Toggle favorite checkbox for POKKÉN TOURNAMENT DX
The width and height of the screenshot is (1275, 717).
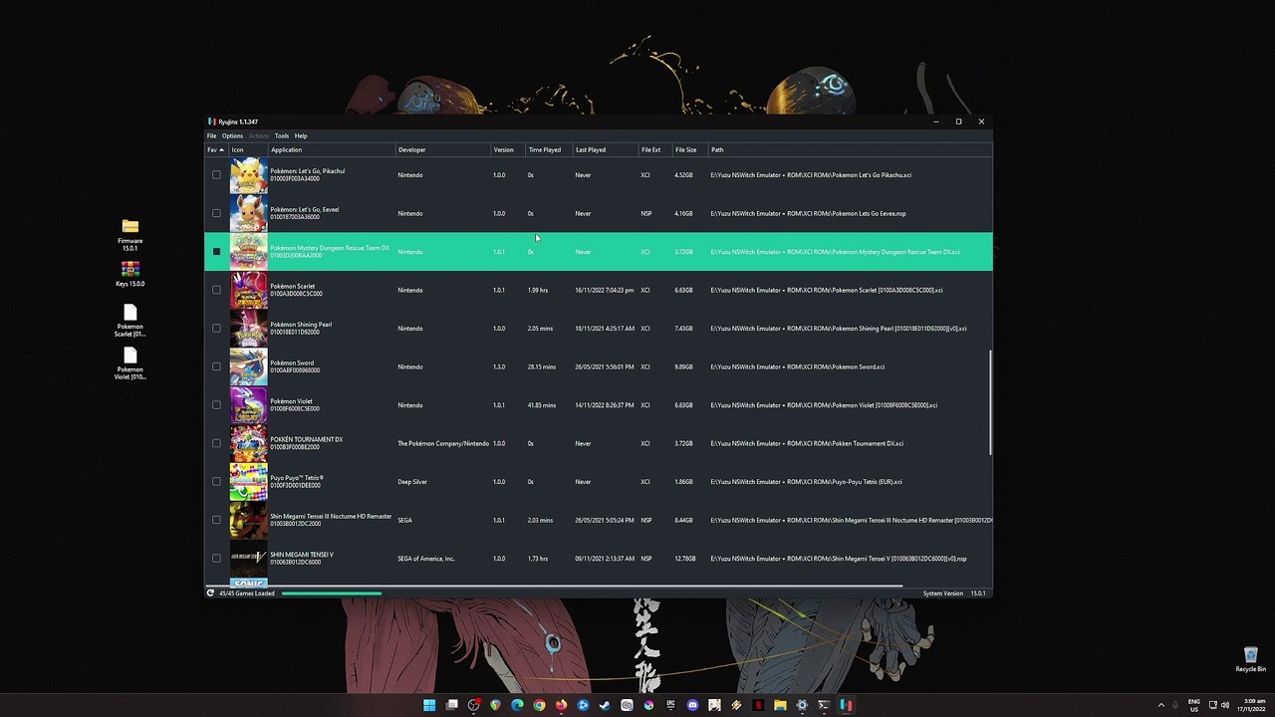tap(216, 443)
